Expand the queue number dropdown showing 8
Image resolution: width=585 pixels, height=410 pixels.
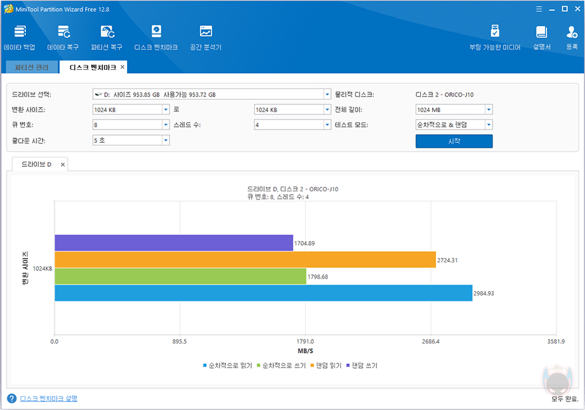click(x=166, y=125)
